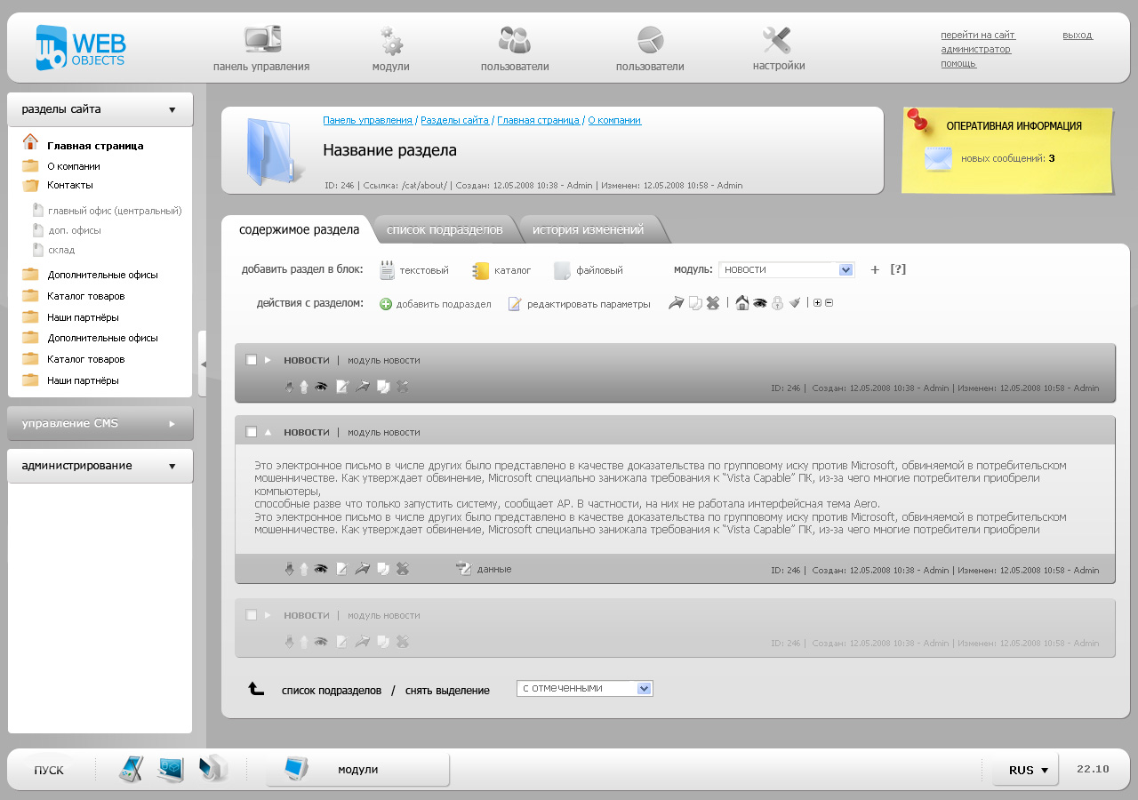Switch to the список подразделов tab
The width and height of the screenshot is (1138, 800).
[x=445, y=228]
